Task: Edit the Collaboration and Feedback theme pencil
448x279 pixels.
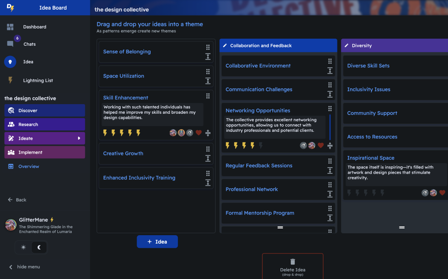Action: click(x=225, y=45)
